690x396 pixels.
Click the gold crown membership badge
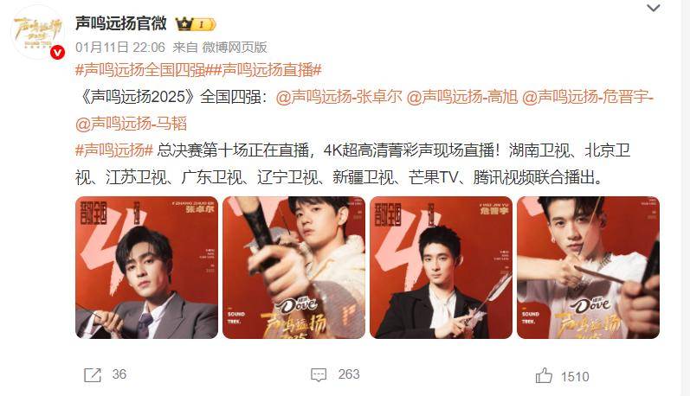pos(196,24)
